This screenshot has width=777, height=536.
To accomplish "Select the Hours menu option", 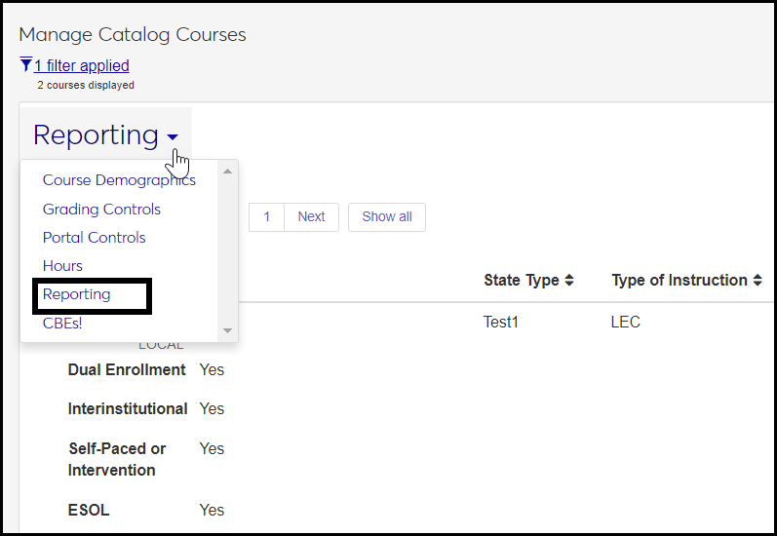I will (x=62, y=266).
